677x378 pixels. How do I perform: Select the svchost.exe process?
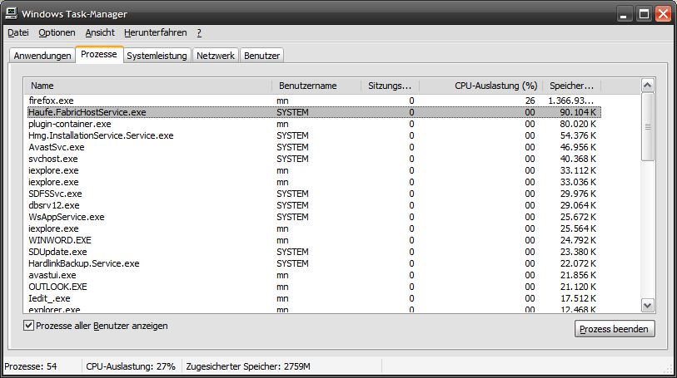(312, 159)
